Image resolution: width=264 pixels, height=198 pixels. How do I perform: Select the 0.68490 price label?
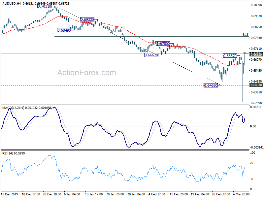[64, 30]
